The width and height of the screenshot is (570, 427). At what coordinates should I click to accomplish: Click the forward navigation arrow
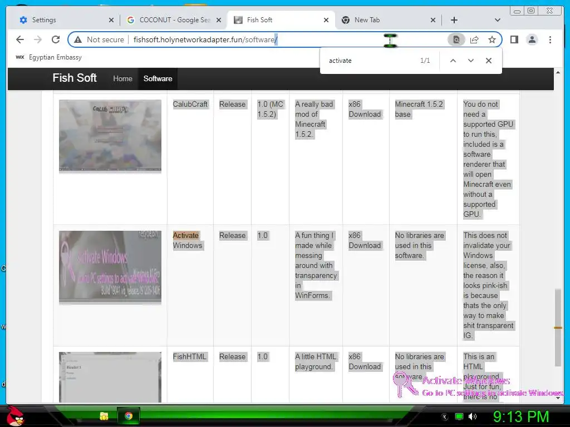[x=38, y=39]
